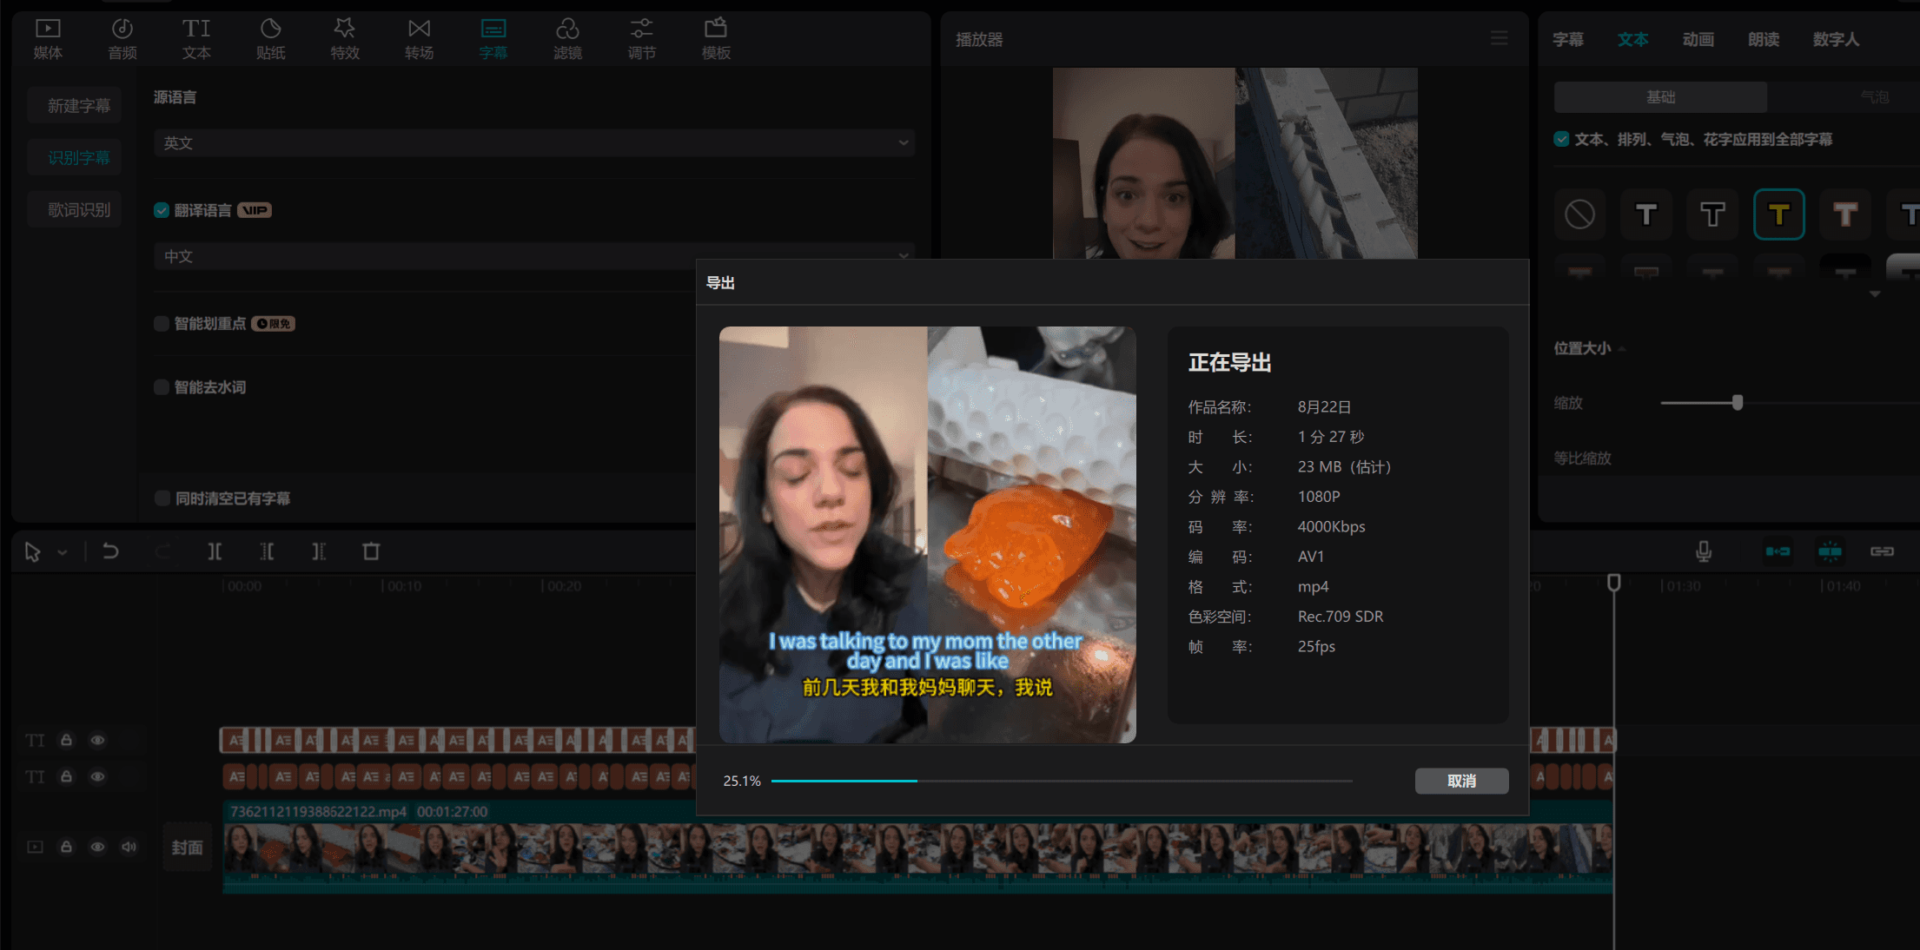Enable the 智能划重点 checkbox
This screenshot has width=1920, height=950.
click(x=162, y=323)
